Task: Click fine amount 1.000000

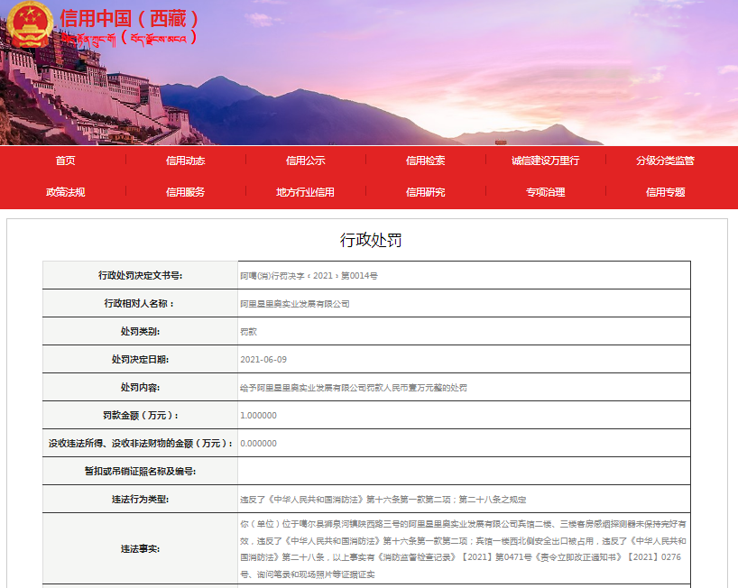Action: 258,416
